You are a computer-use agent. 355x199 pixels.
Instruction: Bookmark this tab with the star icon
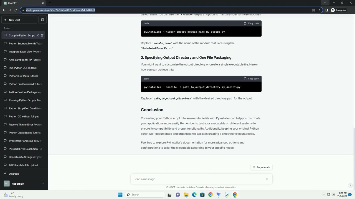click(319, 10)
